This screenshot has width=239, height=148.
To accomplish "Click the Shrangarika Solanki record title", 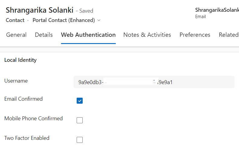I will click(40, 10).
